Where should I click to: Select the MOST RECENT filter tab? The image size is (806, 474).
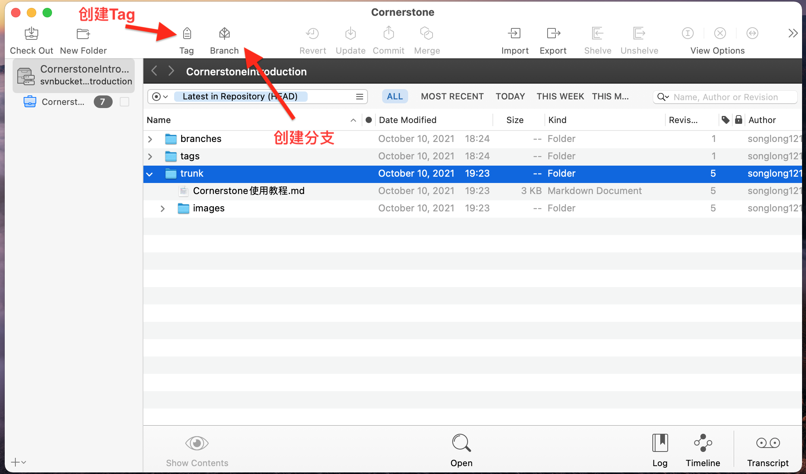pos(452,97)
